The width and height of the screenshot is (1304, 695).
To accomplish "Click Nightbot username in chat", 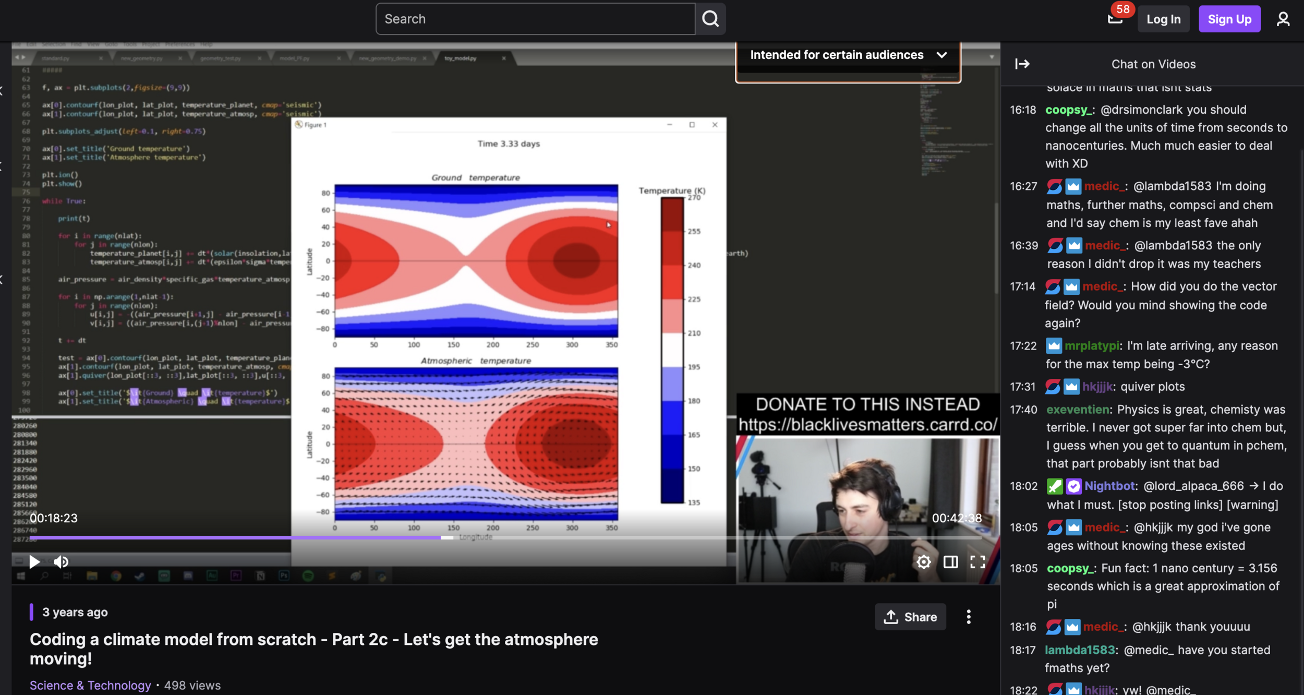I will tap(1109, 486).
